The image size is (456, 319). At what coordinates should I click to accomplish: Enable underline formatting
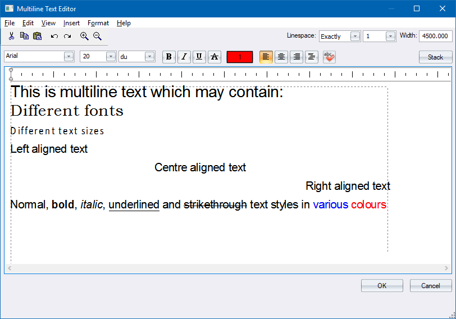point(199,57)
